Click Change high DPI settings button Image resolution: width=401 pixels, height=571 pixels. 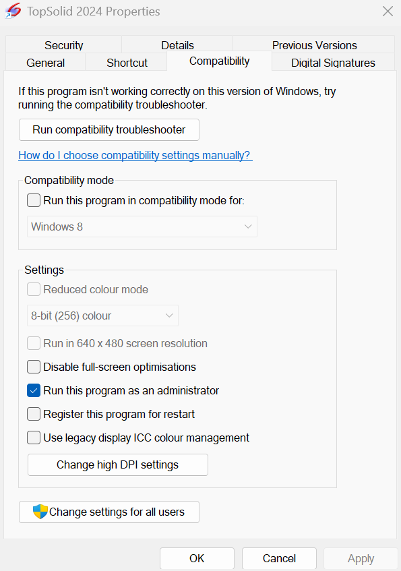[x=118, y=464]
